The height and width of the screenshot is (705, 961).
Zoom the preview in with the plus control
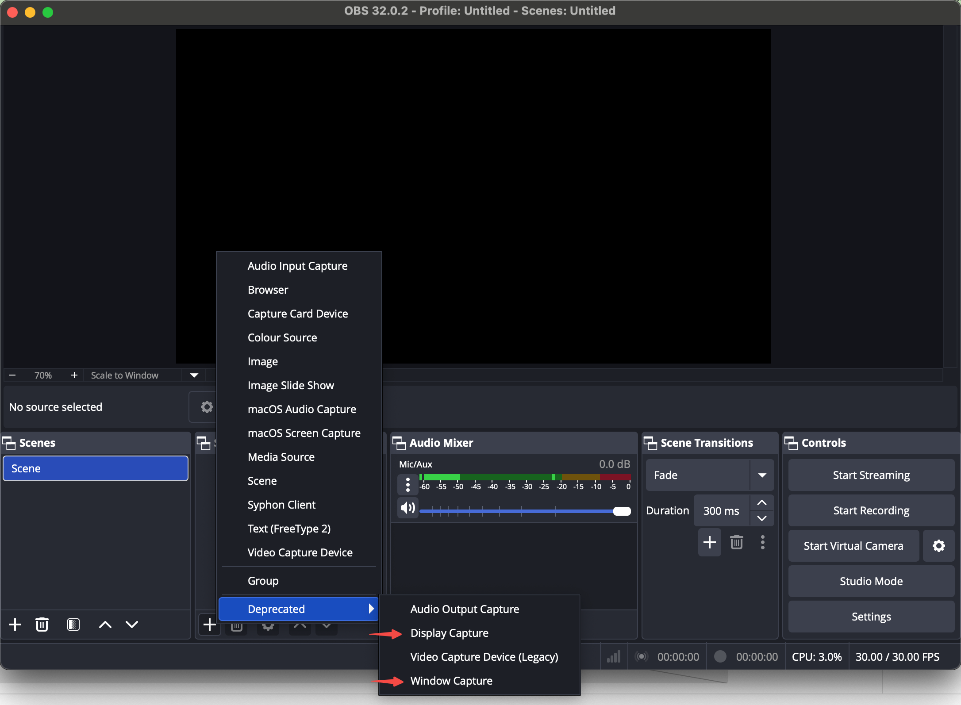pos(74,375)
